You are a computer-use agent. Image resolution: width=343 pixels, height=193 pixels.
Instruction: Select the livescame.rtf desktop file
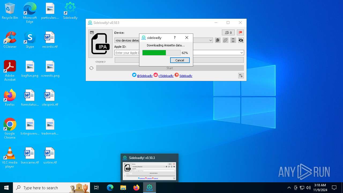[30, 156]
